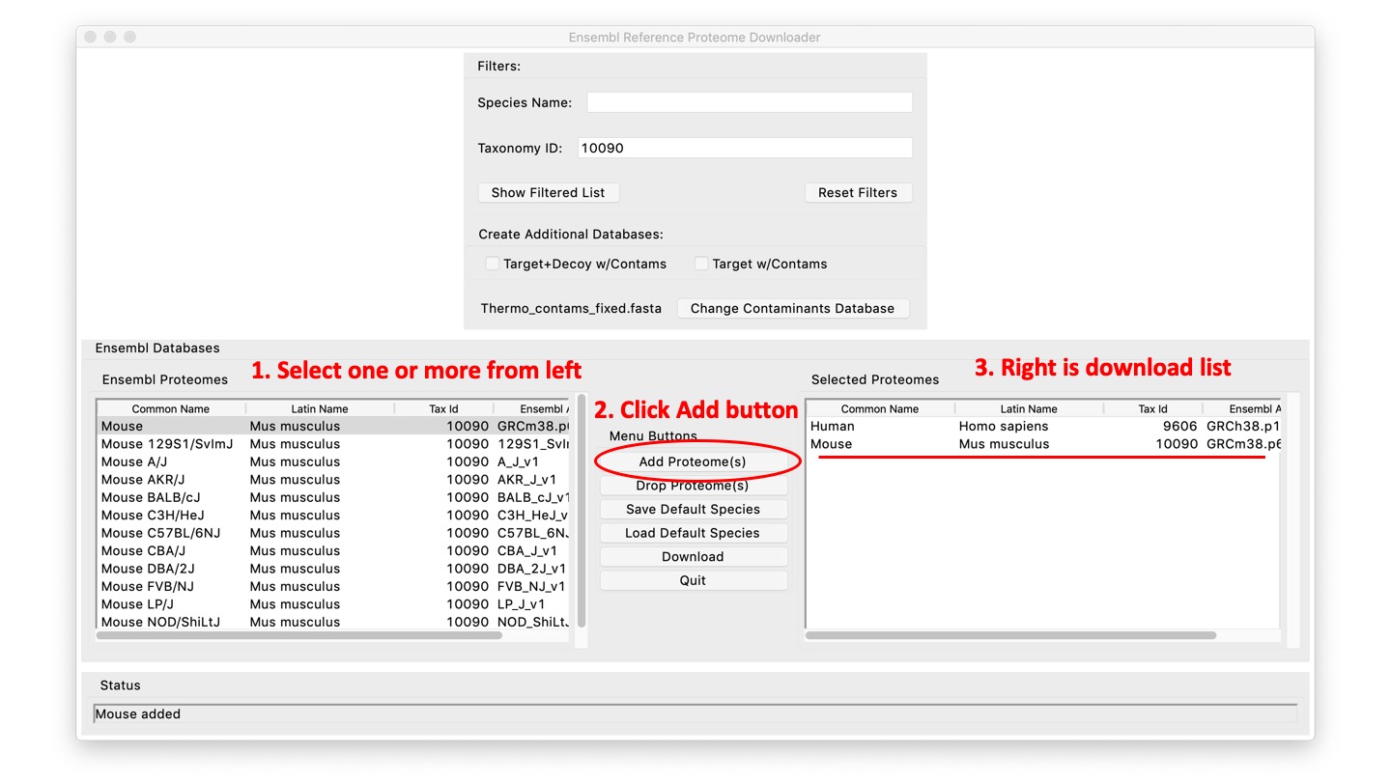Click the LP_J_v1 assembly cell

click(x=522, y=604)
